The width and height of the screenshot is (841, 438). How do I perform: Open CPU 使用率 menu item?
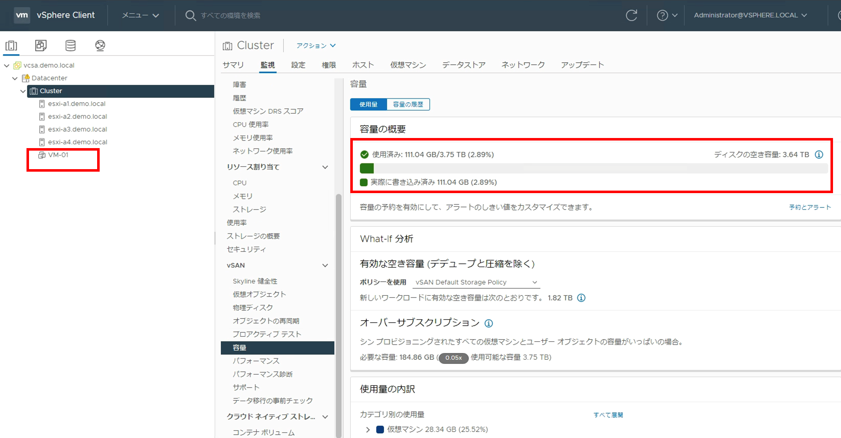tap(251, 125)
